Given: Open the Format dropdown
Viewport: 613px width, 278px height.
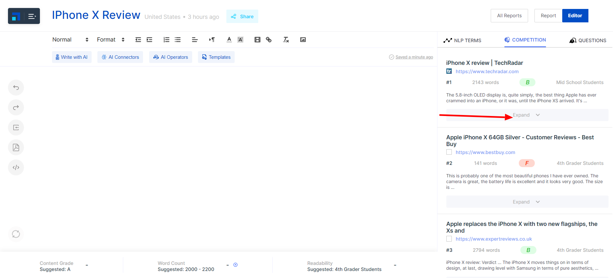Looking at the screenshot, I should [x=110, y=40].
